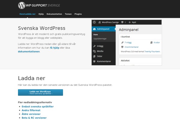Screen dimensions: 180x120
Task: Open 'Beta & RC versioner' link
Action: pyautogui.click(x=34, y=118)
